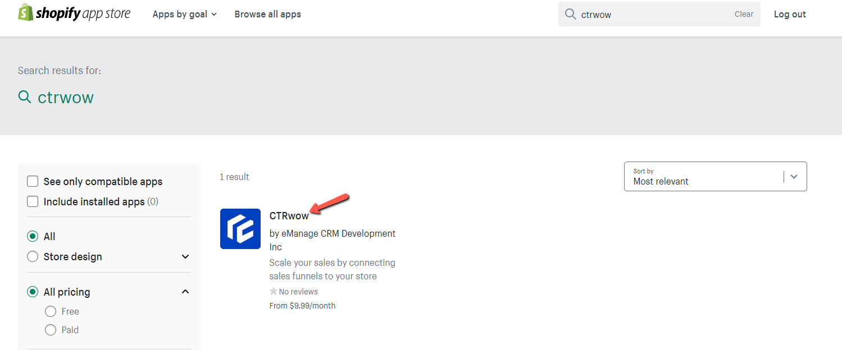Image resolution: width=842 pixels, height=350 pixels.
Task: Open the CTRwow app icon thumbnail
Action: (x=240, y=229)
